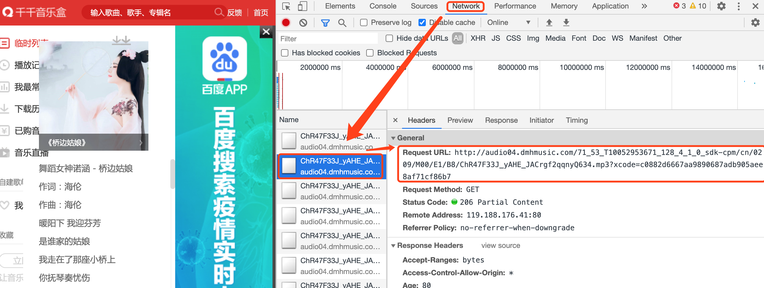Click lyric line 暖阳下 我迎芬芳
The height and width of the screenshot is (288, 764).
click(x=70, y=223)
